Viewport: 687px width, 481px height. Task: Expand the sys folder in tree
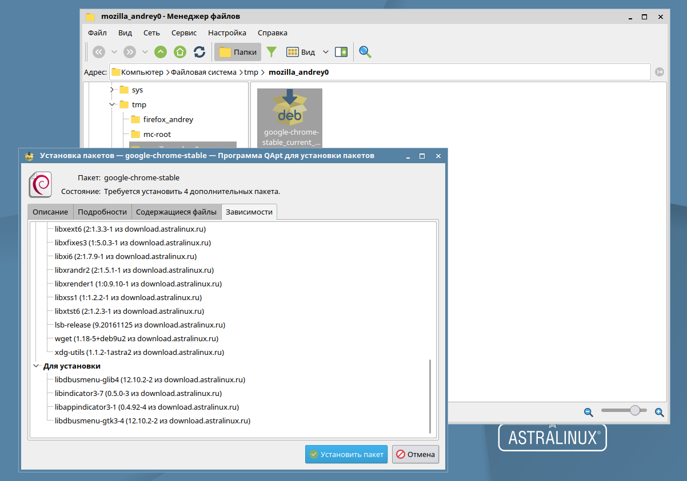click(x=112, y=90)
